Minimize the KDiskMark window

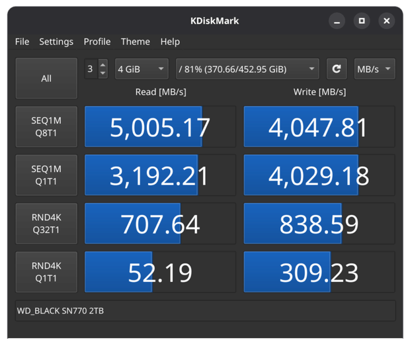337,21
